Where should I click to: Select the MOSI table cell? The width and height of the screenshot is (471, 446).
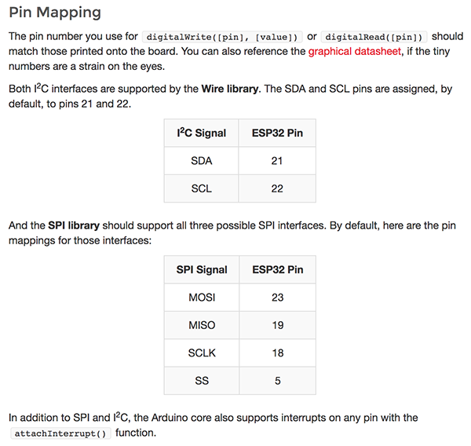(x=202, y=298)
